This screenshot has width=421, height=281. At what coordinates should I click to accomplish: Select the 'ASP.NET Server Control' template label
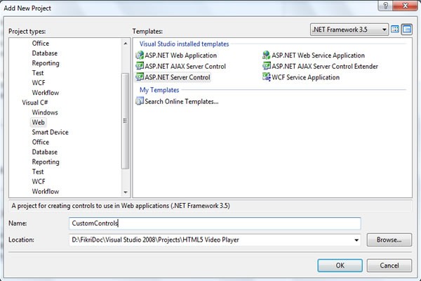coord(178,77)
